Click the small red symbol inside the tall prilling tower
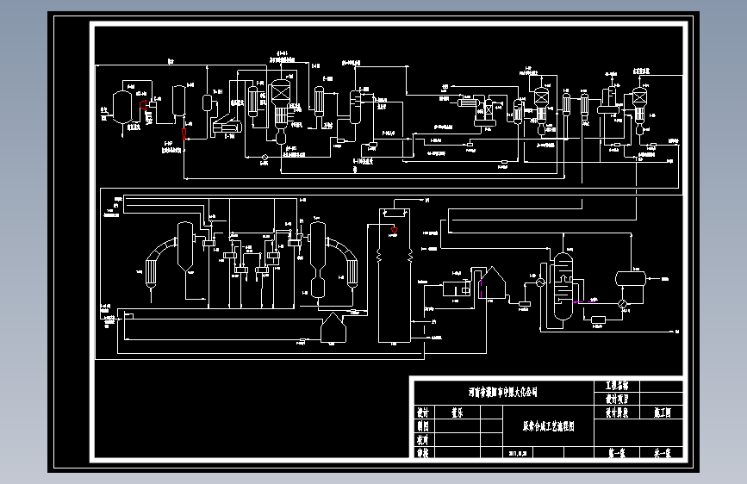 [394, 230]
